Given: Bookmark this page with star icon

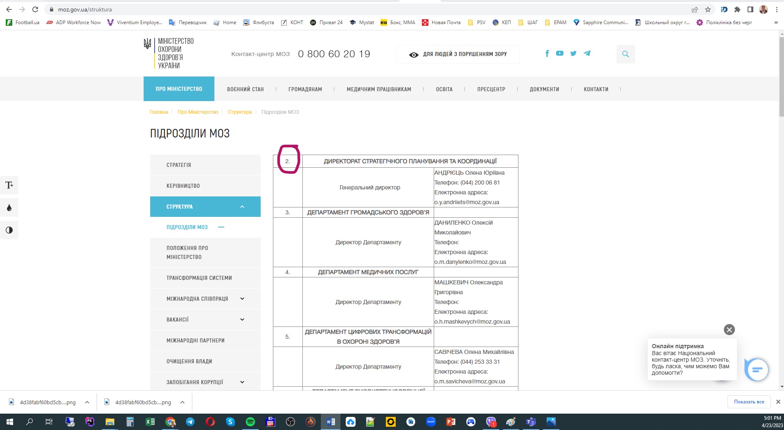Looking at the screenshot, I should click(x=708, y=9).
